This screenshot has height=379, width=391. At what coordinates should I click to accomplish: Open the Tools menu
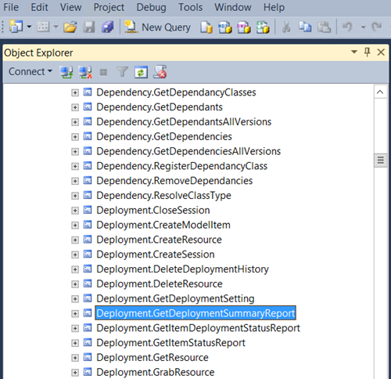[190, 7]
